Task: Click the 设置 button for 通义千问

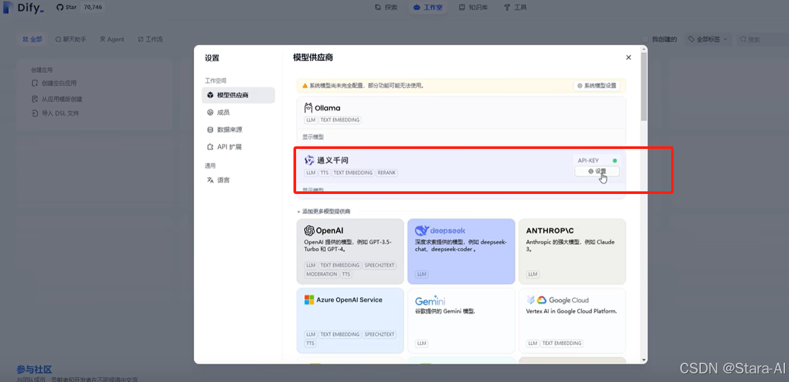Action: pos(597,171)
